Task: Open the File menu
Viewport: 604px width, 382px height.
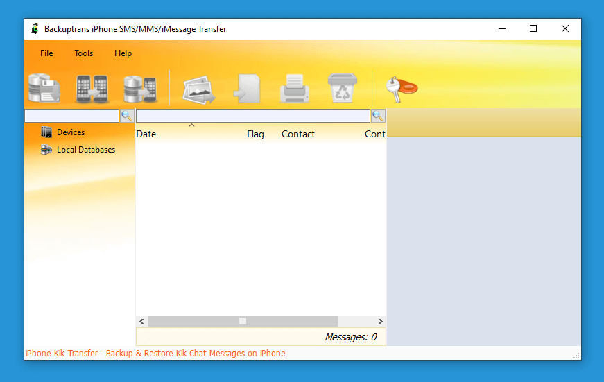Action: click(46, 53)
